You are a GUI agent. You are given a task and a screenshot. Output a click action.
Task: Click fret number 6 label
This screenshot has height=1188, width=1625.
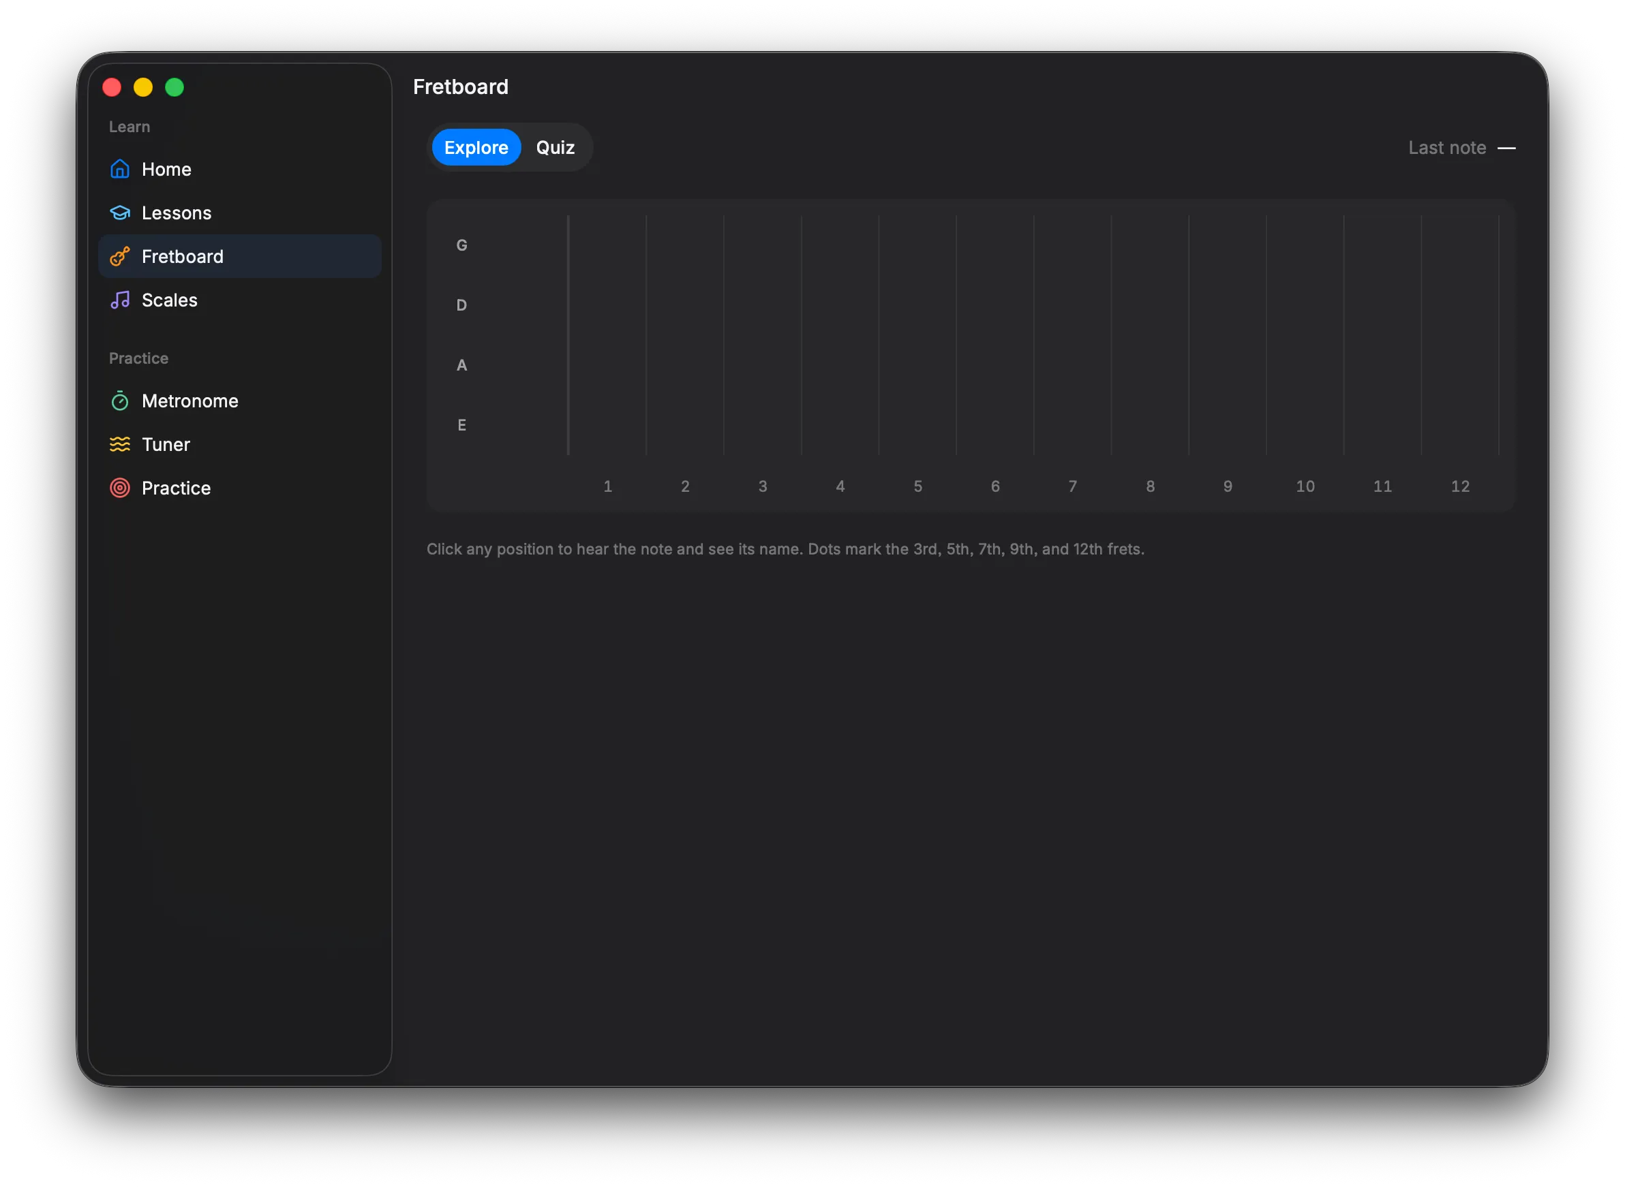coord(996,487)
